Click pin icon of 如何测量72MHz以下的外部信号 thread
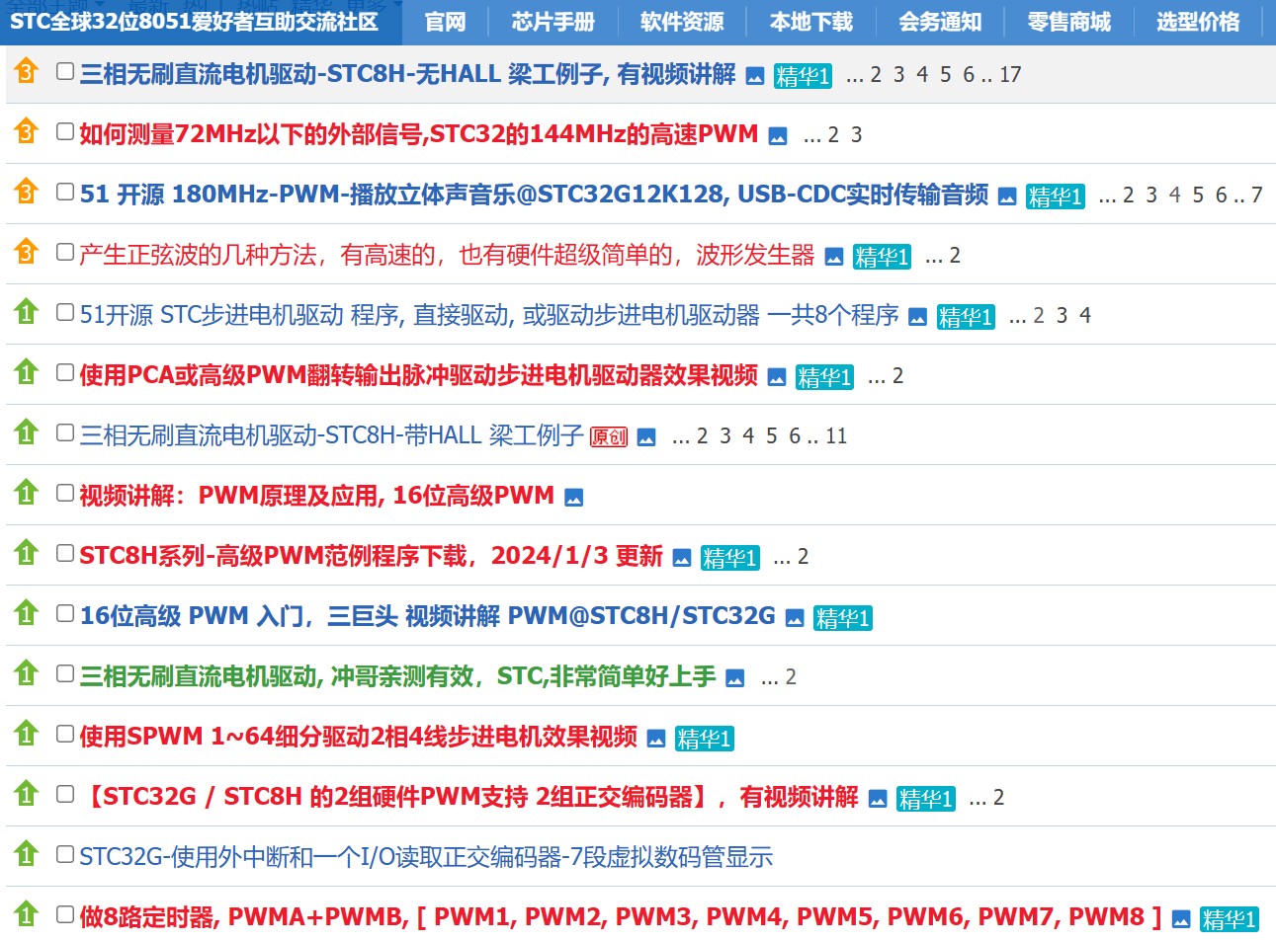 (27, 131)
